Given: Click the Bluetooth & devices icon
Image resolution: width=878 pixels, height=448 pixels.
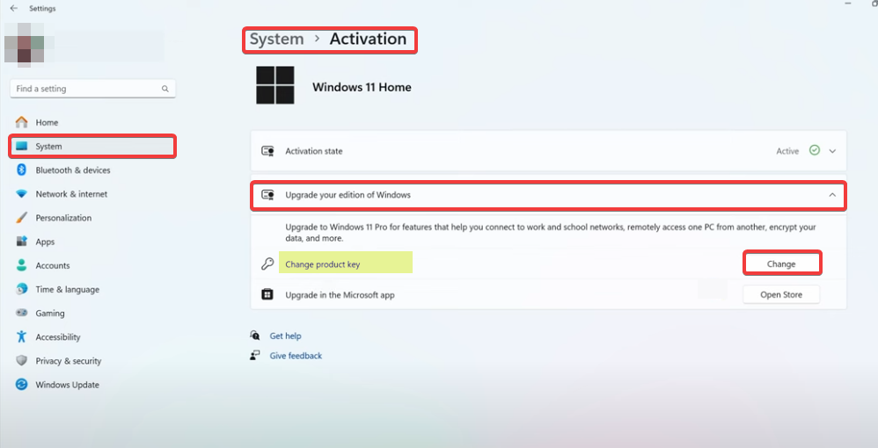Looking at the screenshot, I should click(x=21, y=170).
